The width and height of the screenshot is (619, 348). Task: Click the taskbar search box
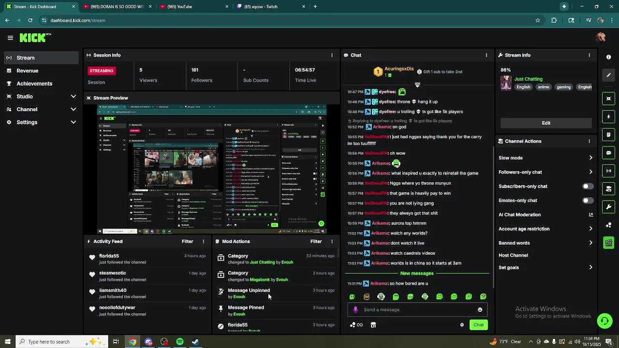[63, 342]
